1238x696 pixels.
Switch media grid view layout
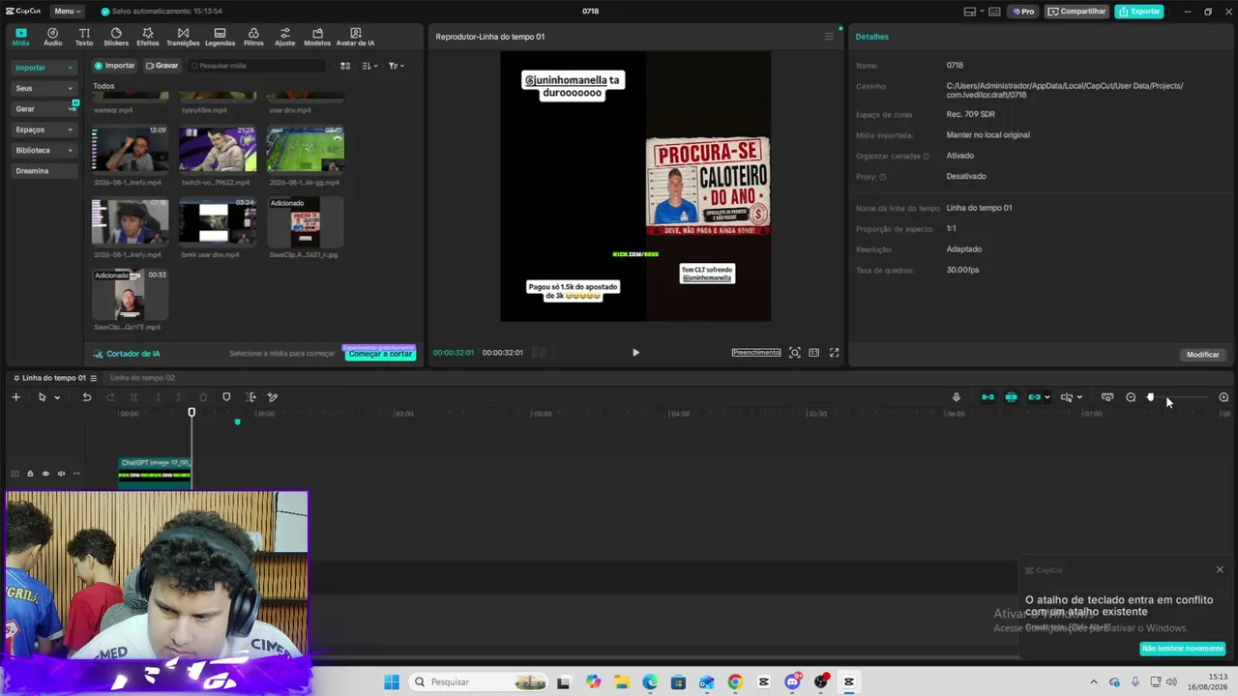pos(345,66)
